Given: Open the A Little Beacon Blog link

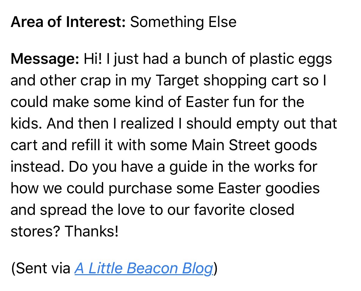Looking at the screenshot, I should tap(144, 268).
